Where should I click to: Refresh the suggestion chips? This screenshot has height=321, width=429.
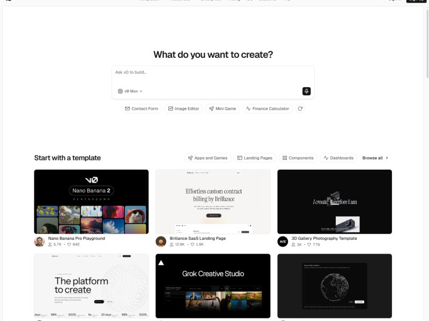pos(300,109)
